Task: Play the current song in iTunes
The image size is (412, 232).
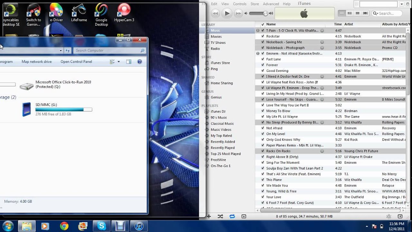Action: click(227, 13)
